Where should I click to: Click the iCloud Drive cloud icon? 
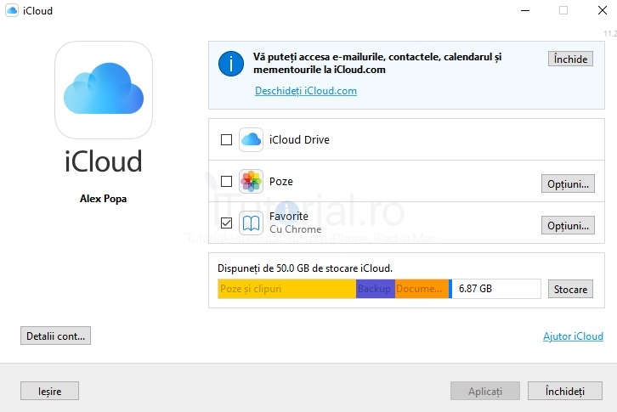tap(251, 139)
